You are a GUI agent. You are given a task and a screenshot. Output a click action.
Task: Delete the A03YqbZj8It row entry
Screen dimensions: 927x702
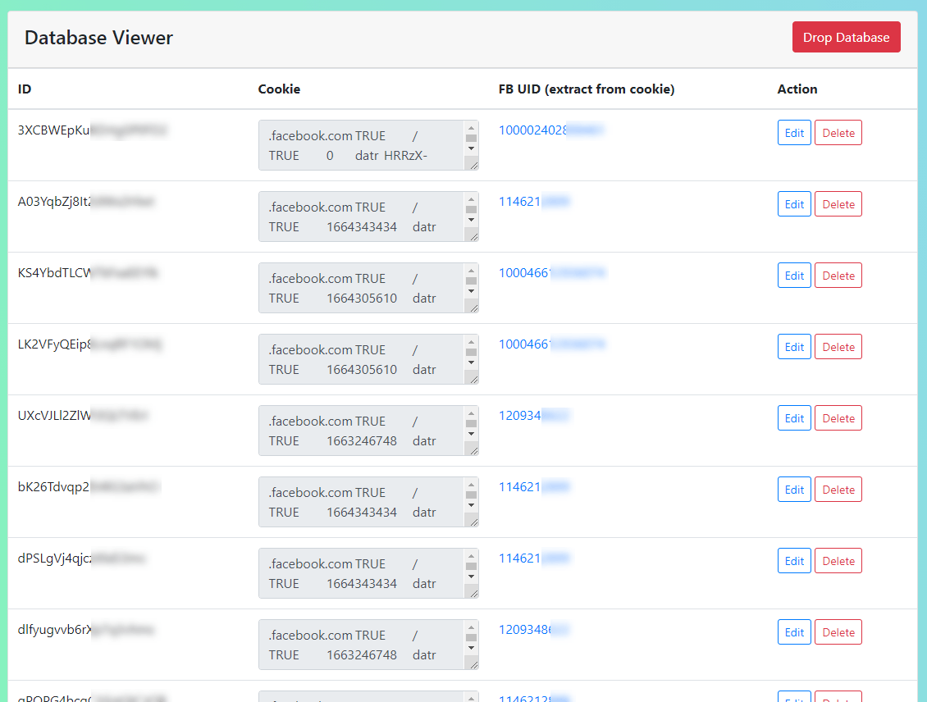(838, 204)
